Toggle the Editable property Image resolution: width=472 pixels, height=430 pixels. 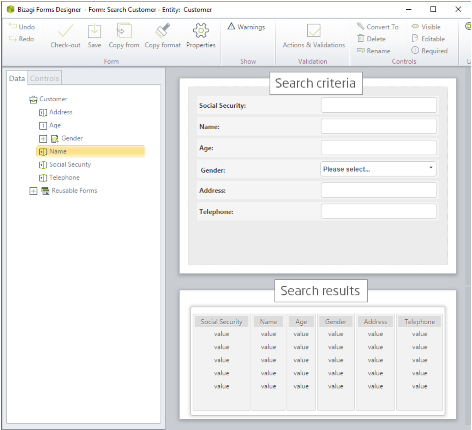[x=428, y=39]
